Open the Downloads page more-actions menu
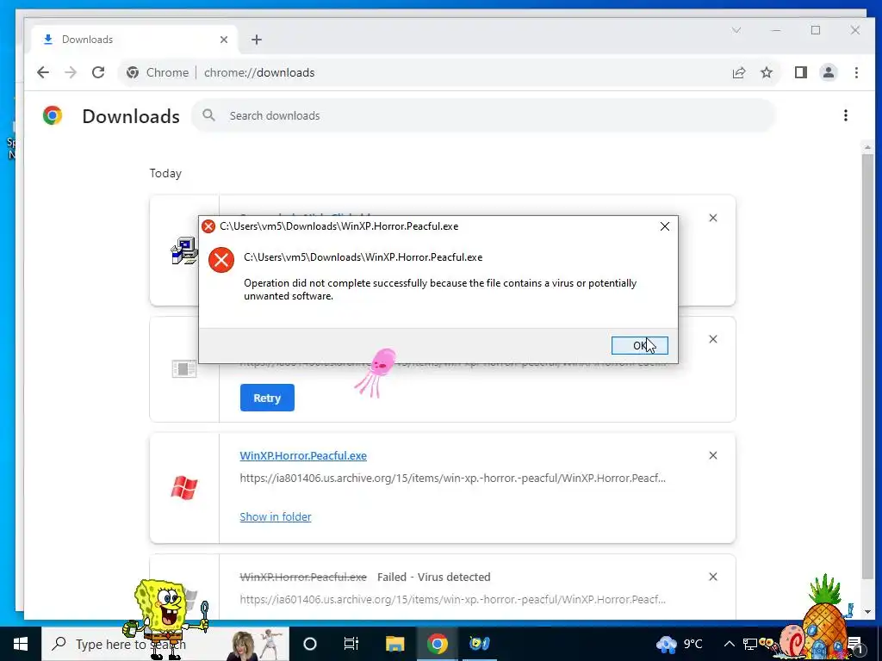 [846, 115]
